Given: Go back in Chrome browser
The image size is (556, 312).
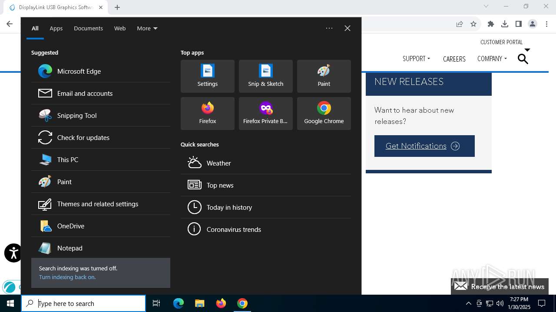Looking at the screenshot, I should point(10,24).
